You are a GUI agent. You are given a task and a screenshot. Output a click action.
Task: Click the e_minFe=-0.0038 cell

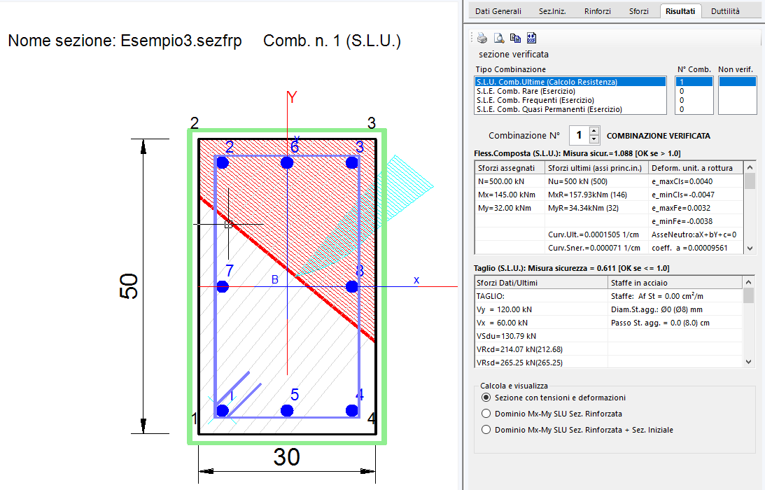695,221
